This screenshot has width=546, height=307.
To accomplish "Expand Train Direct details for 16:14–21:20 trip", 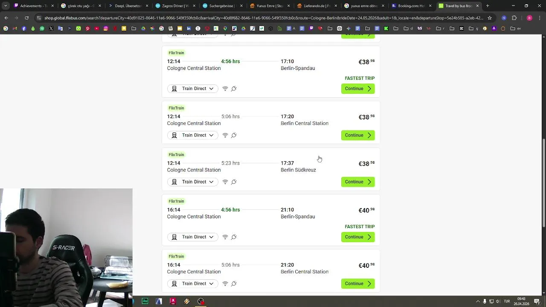I will pyautogui.click(x=193, y=284).
